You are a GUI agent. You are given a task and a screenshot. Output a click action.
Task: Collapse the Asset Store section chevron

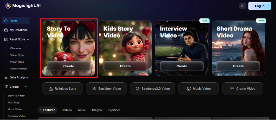[x=28, y=39]
